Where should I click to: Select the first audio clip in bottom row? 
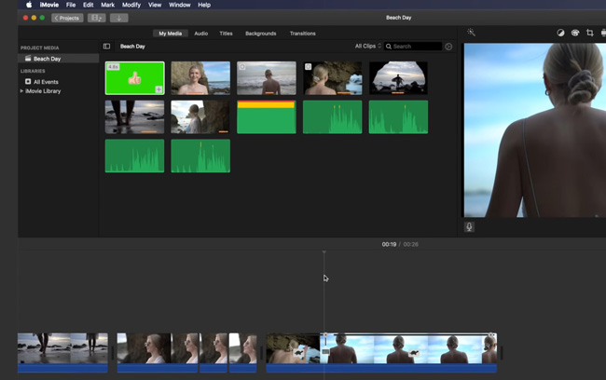click(x=135, y=156)
